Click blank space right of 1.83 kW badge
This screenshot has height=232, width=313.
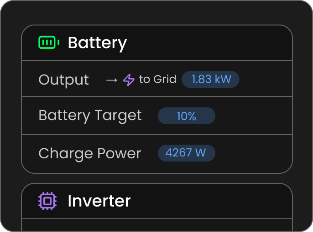pyautogui.click(x=265, y=80)
